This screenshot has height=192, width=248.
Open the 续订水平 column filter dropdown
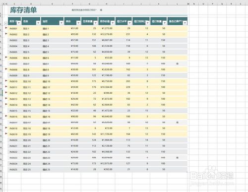[130, 23]
